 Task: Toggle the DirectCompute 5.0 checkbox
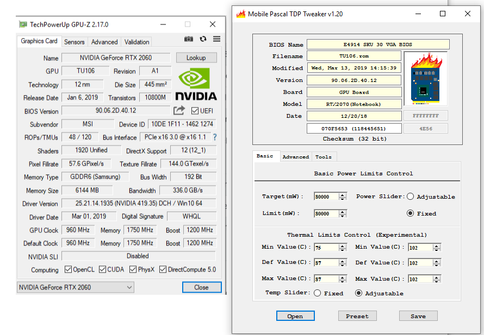(163, 269)
